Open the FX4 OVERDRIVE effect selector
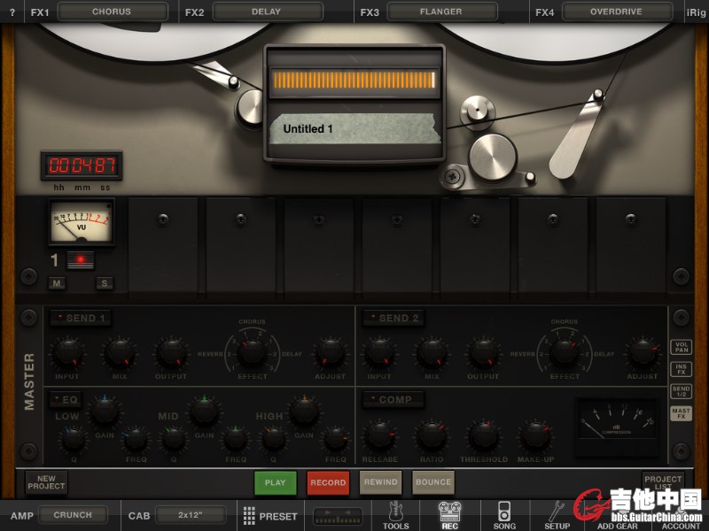Image resolution: width=709 pixels, height=531 pixels. point(617,12)
